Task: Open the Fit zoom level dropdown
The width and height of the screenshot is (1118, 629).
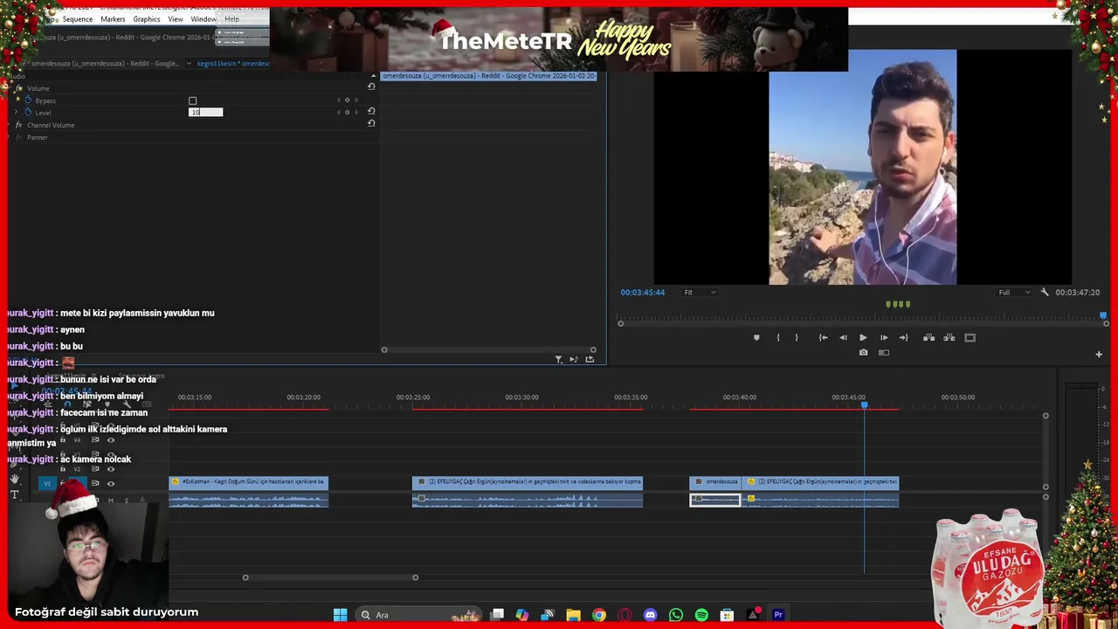Action: (x=700, y=292)
